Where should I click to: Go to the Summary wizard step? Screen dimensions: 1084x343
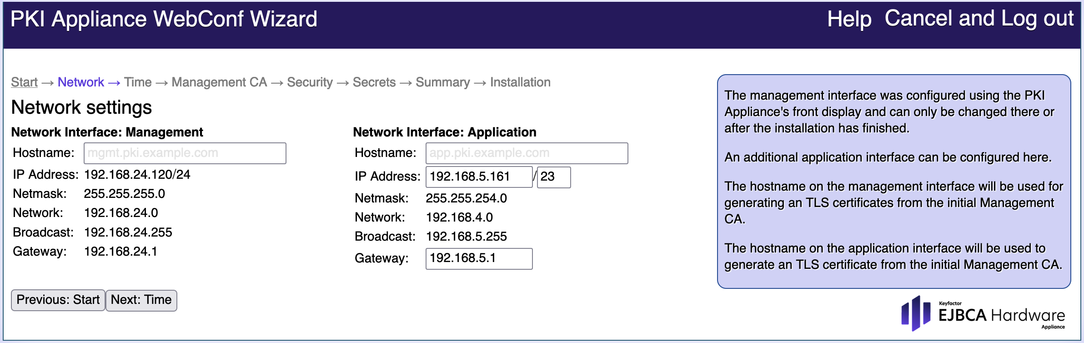pyautogui.click(x=442, y=82)
